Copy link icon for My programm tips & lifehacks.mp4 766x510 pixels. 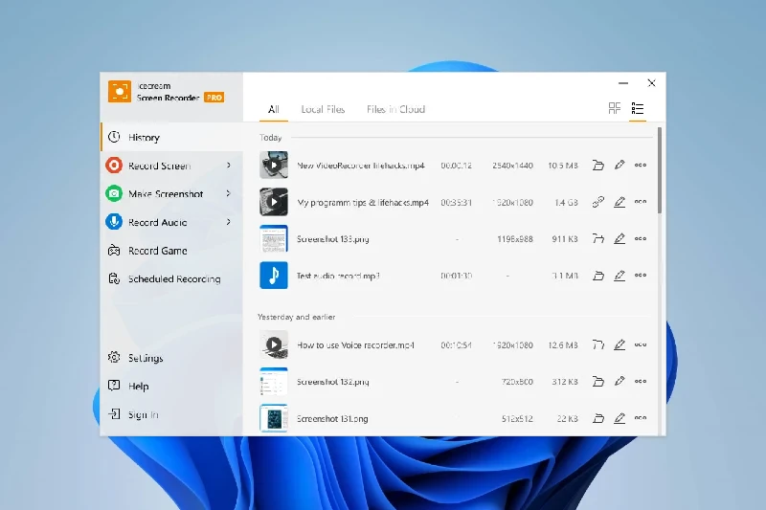pos(598,202)
